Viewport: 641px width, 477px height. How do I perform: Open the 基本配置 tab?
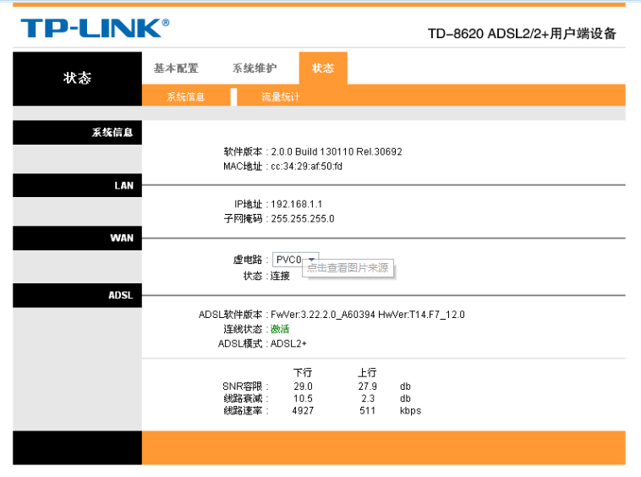point(176,69)
